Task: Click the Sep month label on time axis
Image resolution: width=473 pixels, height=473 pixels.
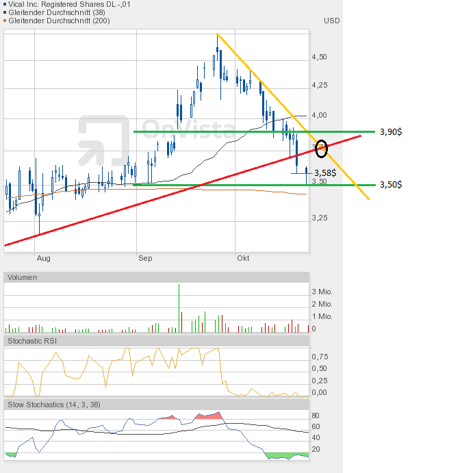Action: 145,259
